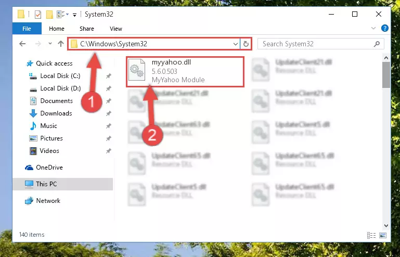This screenshot has width=400, height=257.
Task: Switch to the Share ribbon tab
Action: [87, 29]
